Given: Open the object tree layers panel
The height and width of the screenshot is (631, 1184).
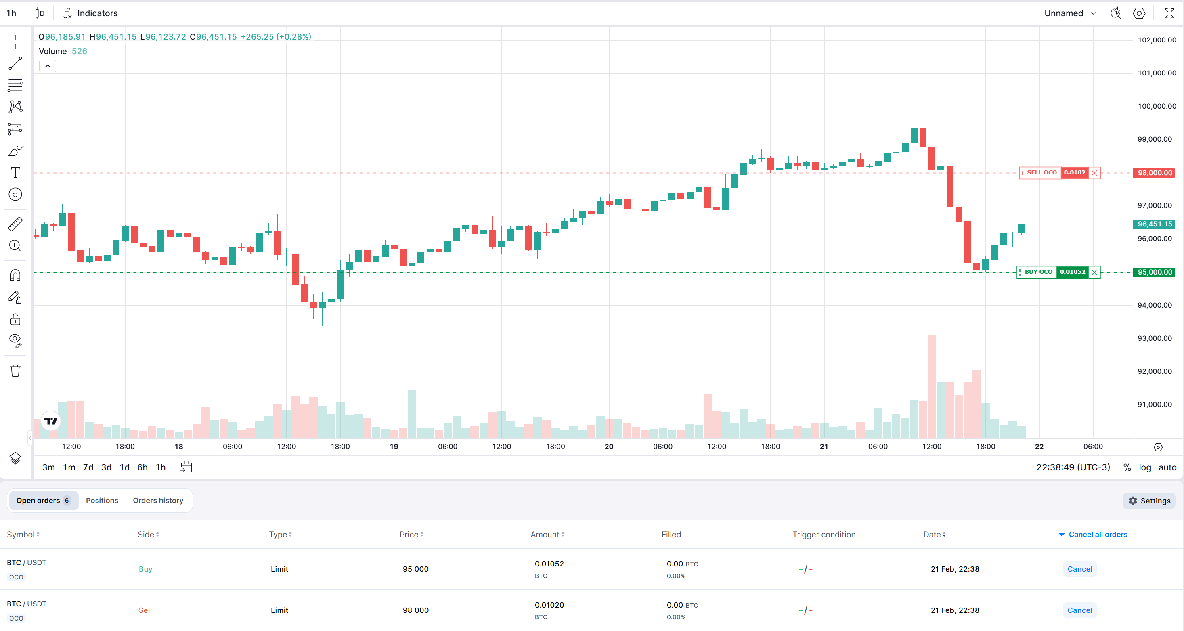Looking at the screenshot, I should pyautogui.click(x=15, y=458).
